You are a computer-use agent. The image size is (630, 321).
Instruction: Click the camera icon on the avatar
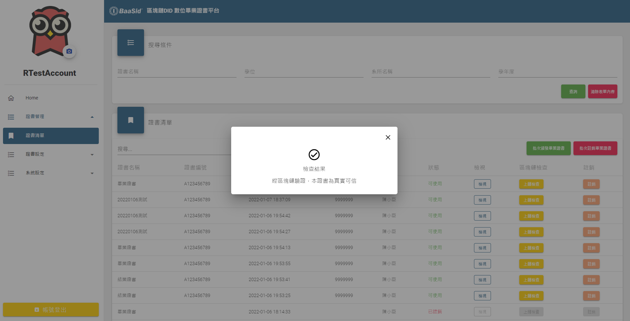(69, 51)
